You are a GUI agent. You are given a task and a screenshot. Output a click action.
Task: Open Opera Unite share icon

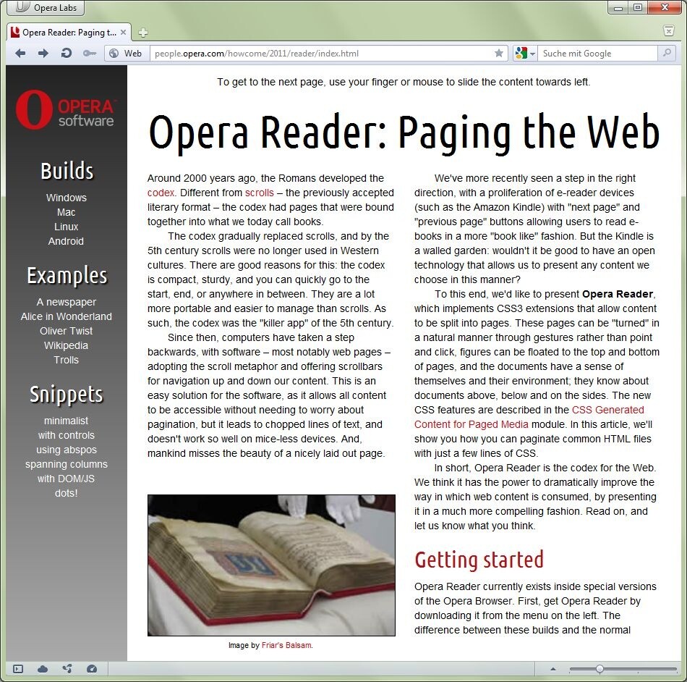(x=67, y=669)
